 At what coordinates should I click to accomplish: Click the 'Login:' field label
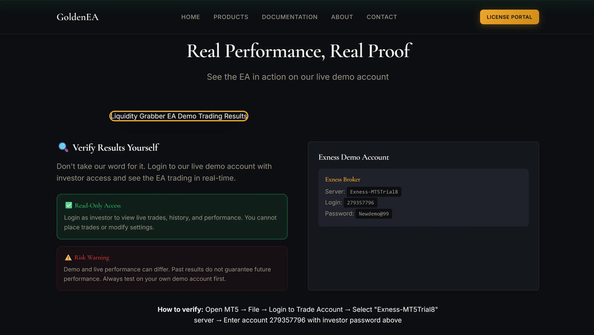point(333,202)
